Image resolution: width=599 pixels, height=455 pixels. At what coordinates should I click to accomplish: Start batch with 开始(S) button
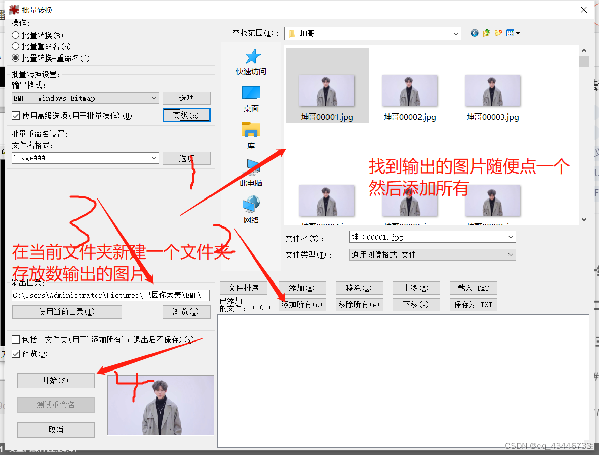[56, 381]
